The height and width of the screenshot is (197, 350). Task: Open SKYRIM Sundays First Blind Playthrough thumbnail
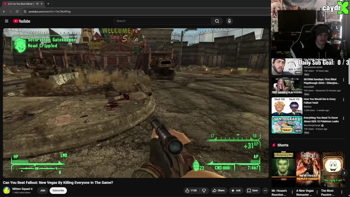point(287,86)
